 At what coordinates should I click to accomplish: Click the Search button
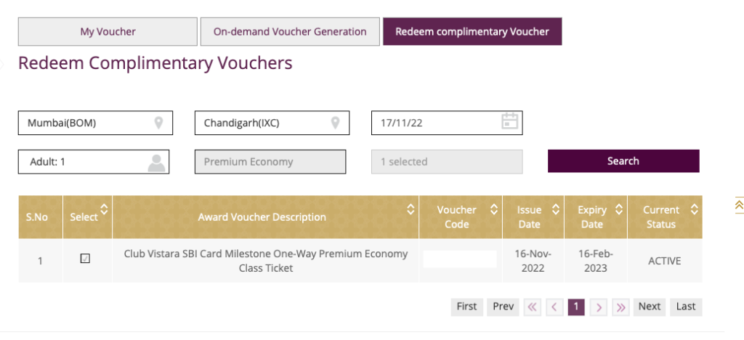pos(623,161)
